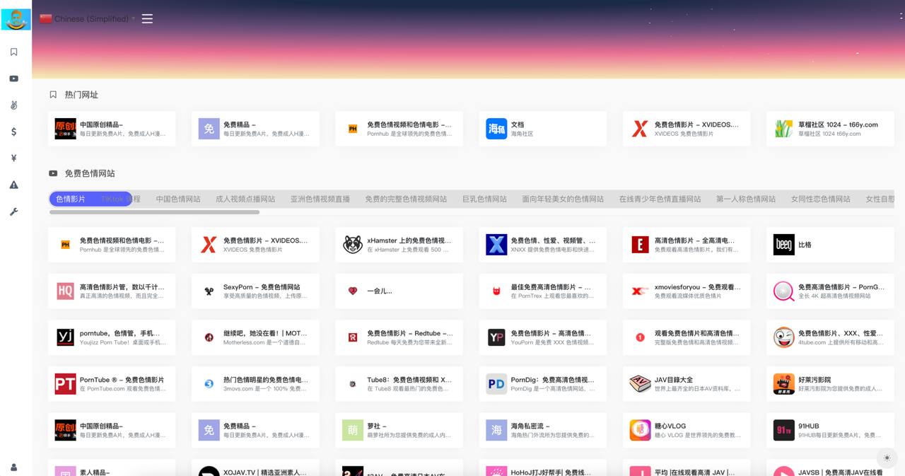Image resolution: width=905 pixels, height=476 pixels.
Task: Open the XOJAV.TV card
Action: 255,468
